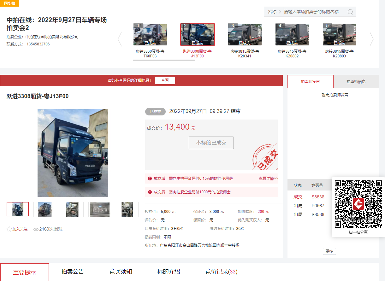Image resolution: width=385 pixels, height=281 pixels.
Task: Click the star icon for 加入关注
Action: tap(9, 229)
